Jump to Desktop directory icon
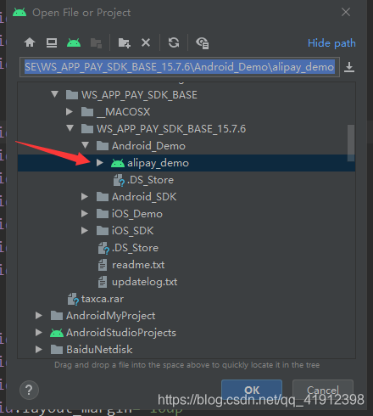The image size is (373, 416). (52, 42)
